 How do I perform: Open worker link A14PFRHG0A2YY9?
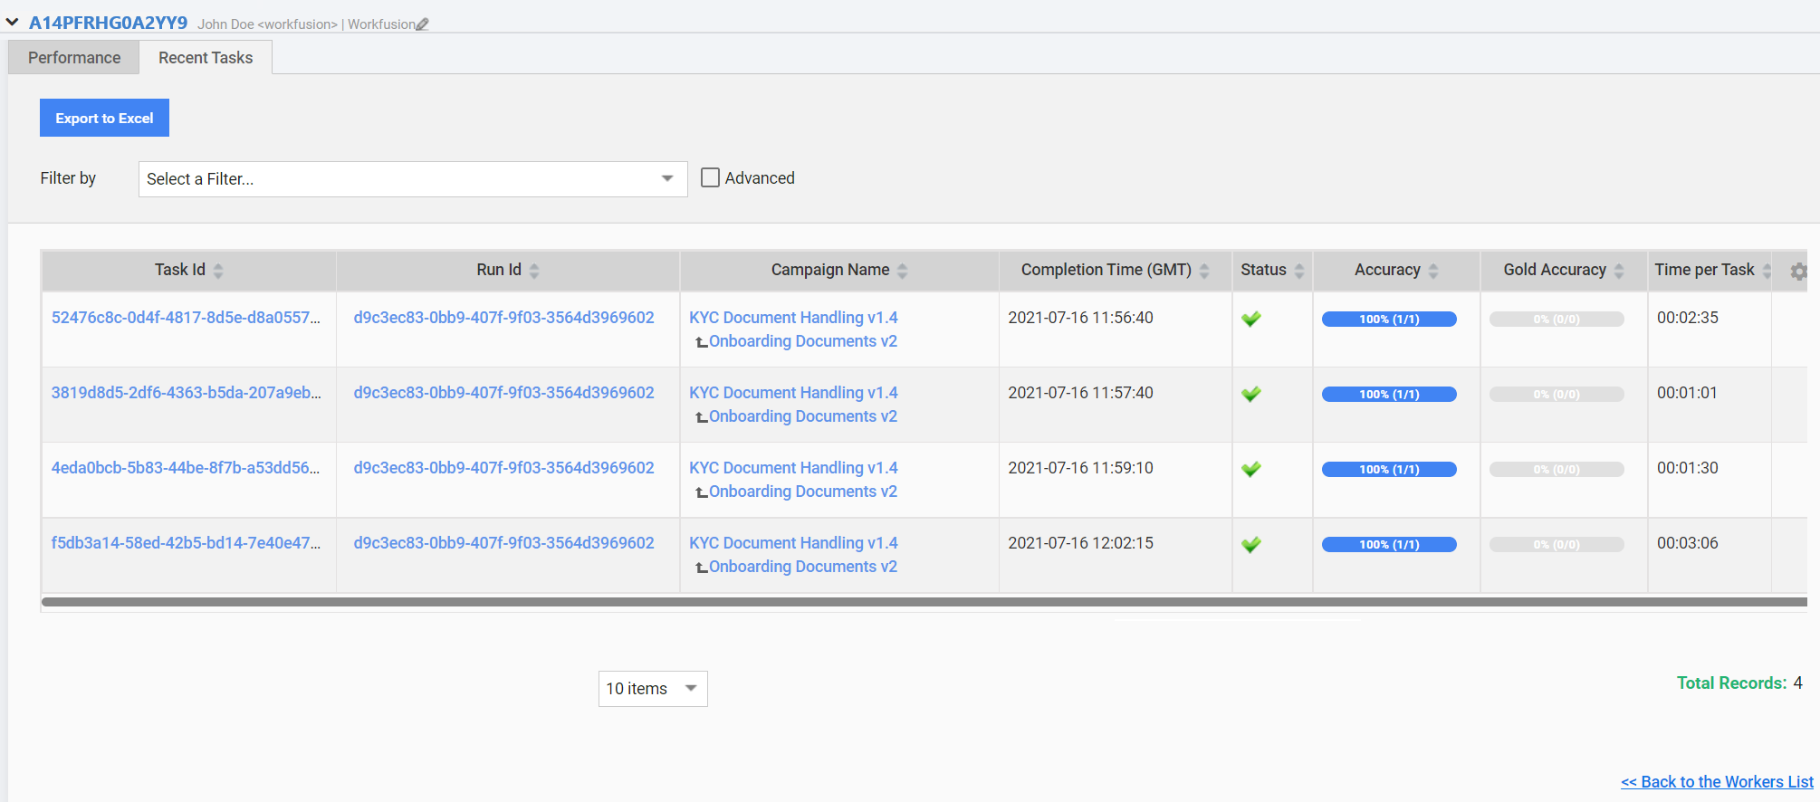coord(109,23)
